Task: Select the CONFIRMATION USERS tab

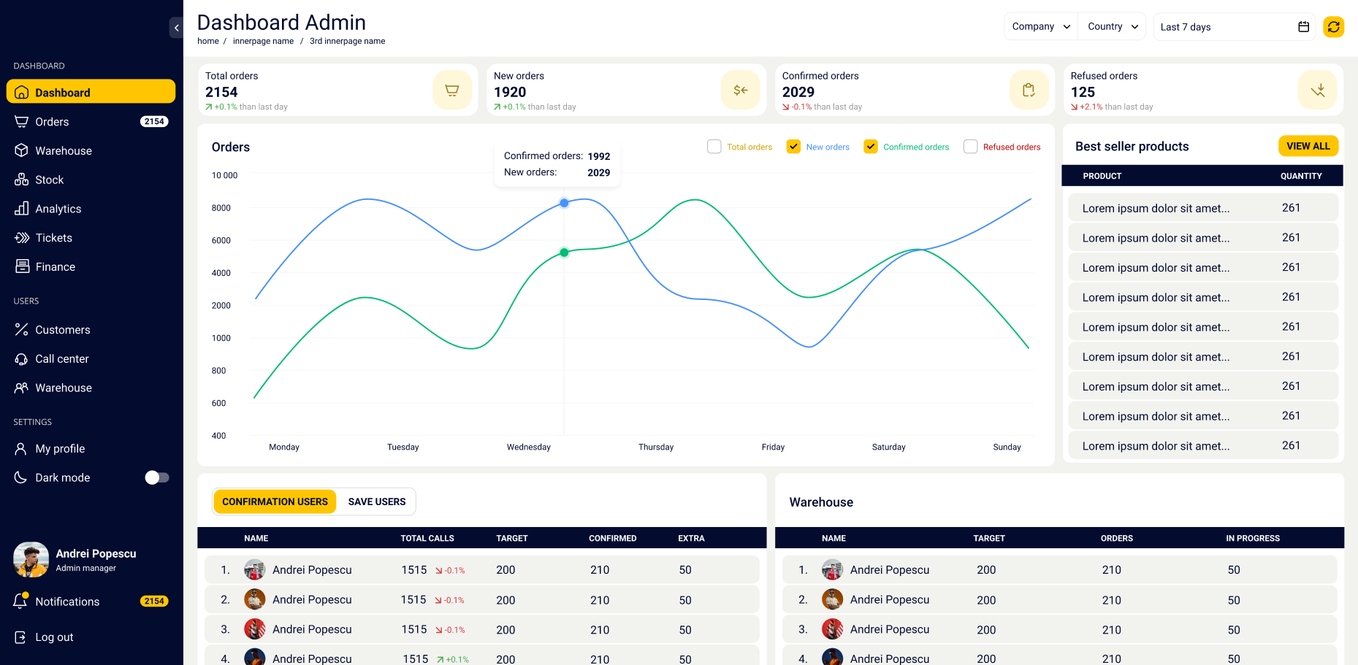Action: [x=275, y=501]
